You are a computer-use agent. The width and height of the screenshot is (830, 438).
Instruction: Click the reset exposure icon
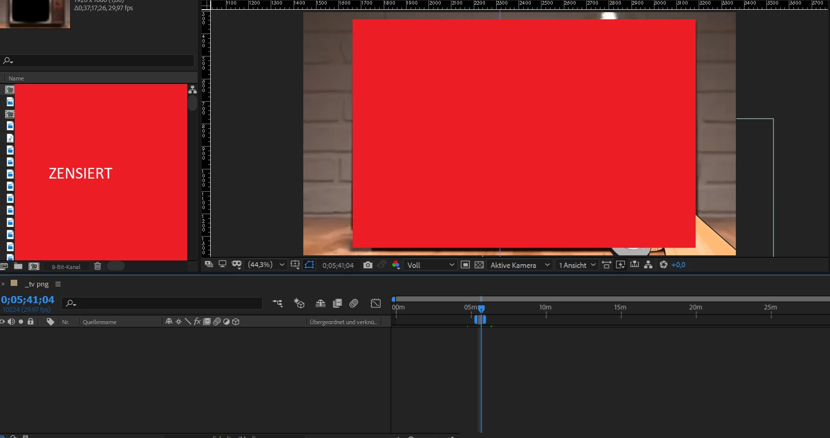click(x=663, y=265)
